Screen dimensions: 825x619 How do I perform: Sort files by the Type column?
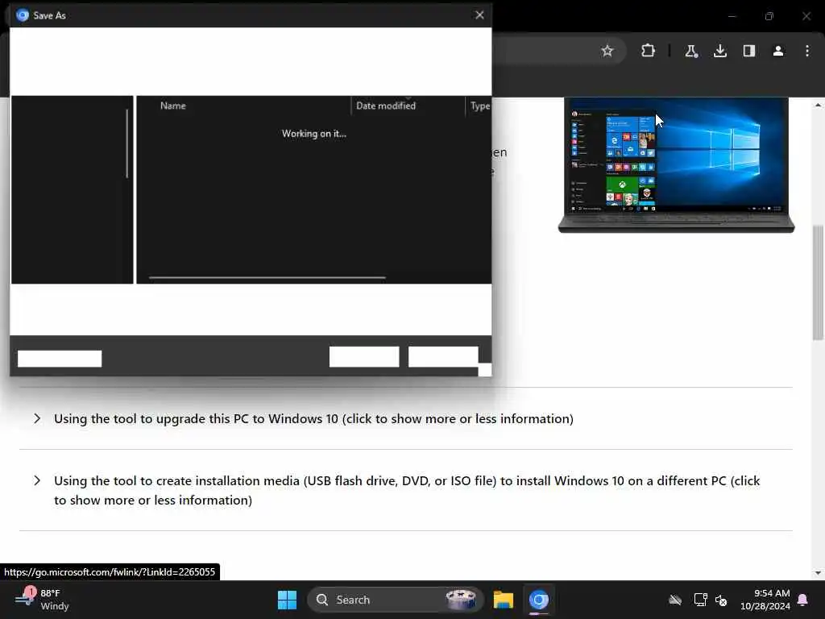[479, 106]
